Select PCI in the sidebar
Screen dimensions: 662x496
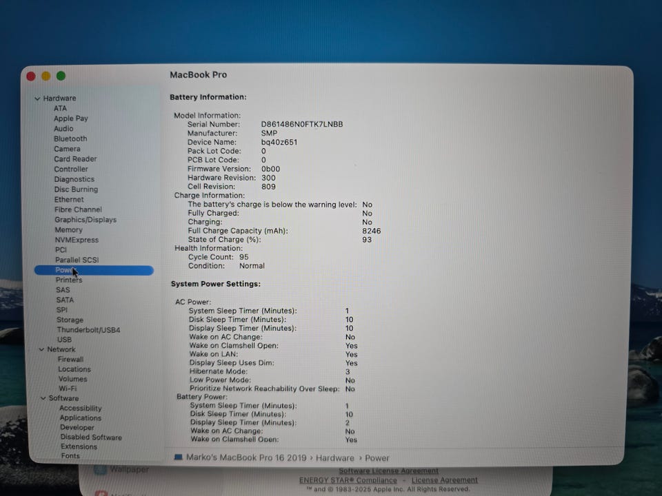[61, 249]
